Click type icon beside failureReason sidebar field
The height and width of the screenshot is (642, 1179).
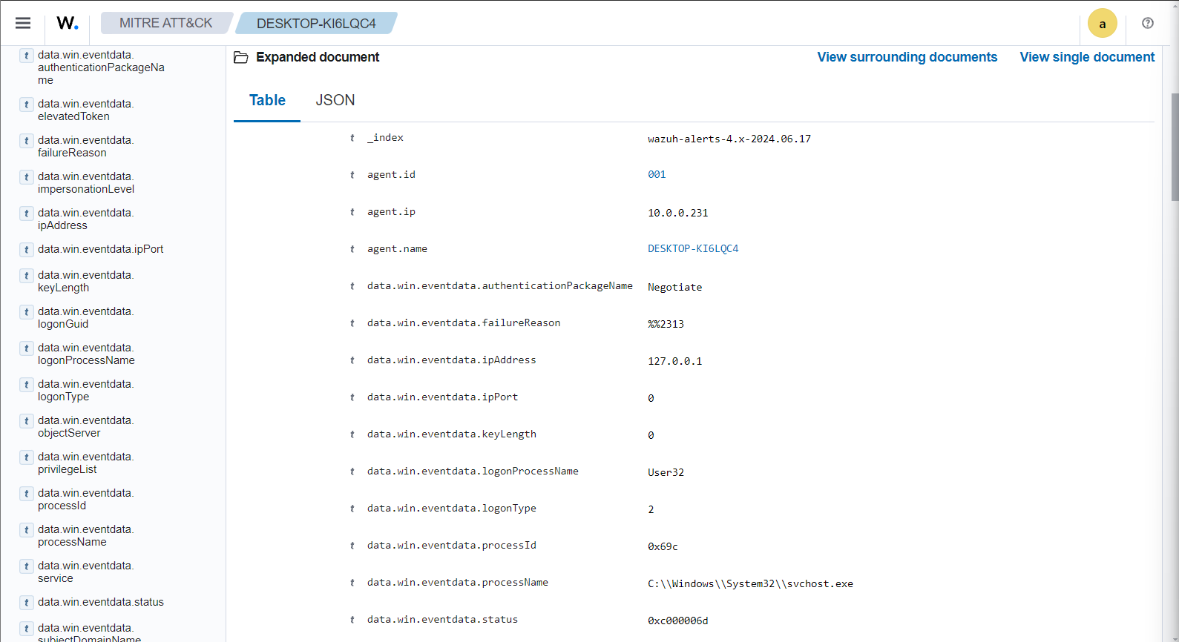pyautogui.click(x=27, y=141)
